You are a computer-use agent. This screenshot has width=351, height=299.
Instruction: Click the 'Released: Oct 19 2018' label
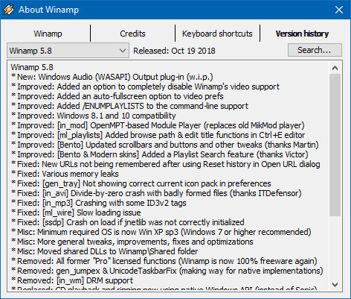(x=174, y=51)
